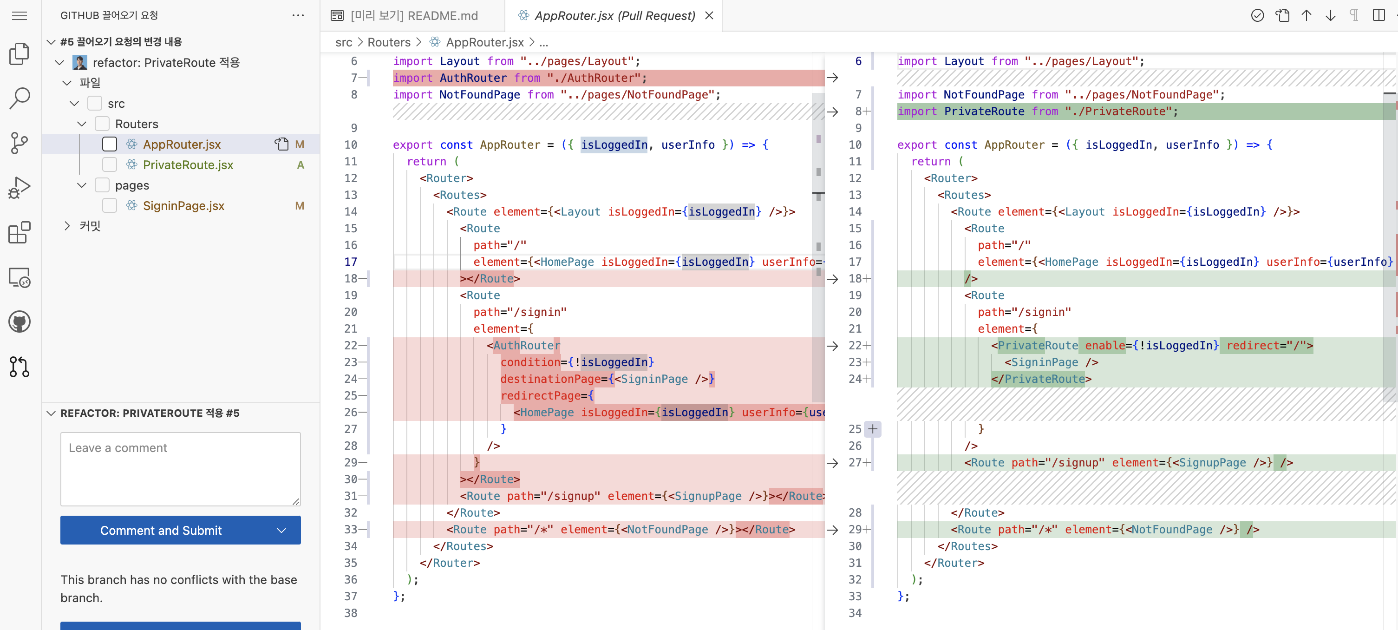Image resolution: width=1398 pixels, height=630 pixels.
Task: Open the Extensions view icon
Action: (20, 233)
